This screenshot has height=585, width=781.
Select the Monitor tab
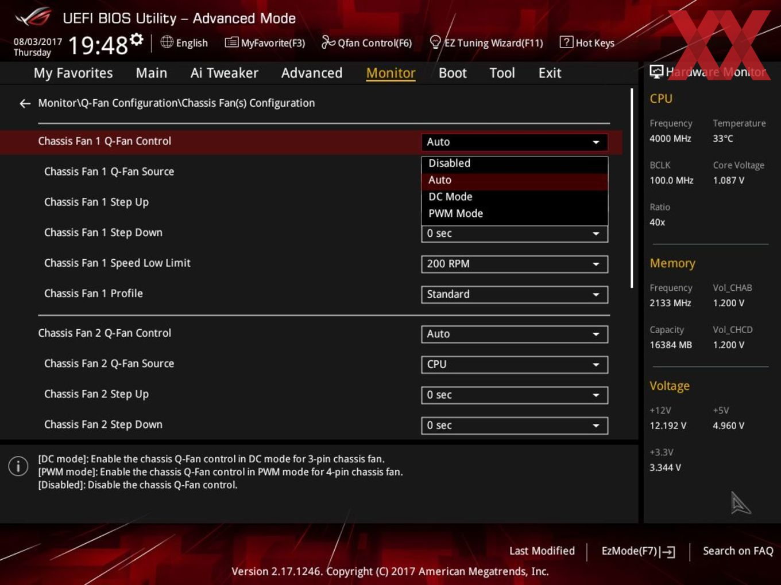click(390, 73)
